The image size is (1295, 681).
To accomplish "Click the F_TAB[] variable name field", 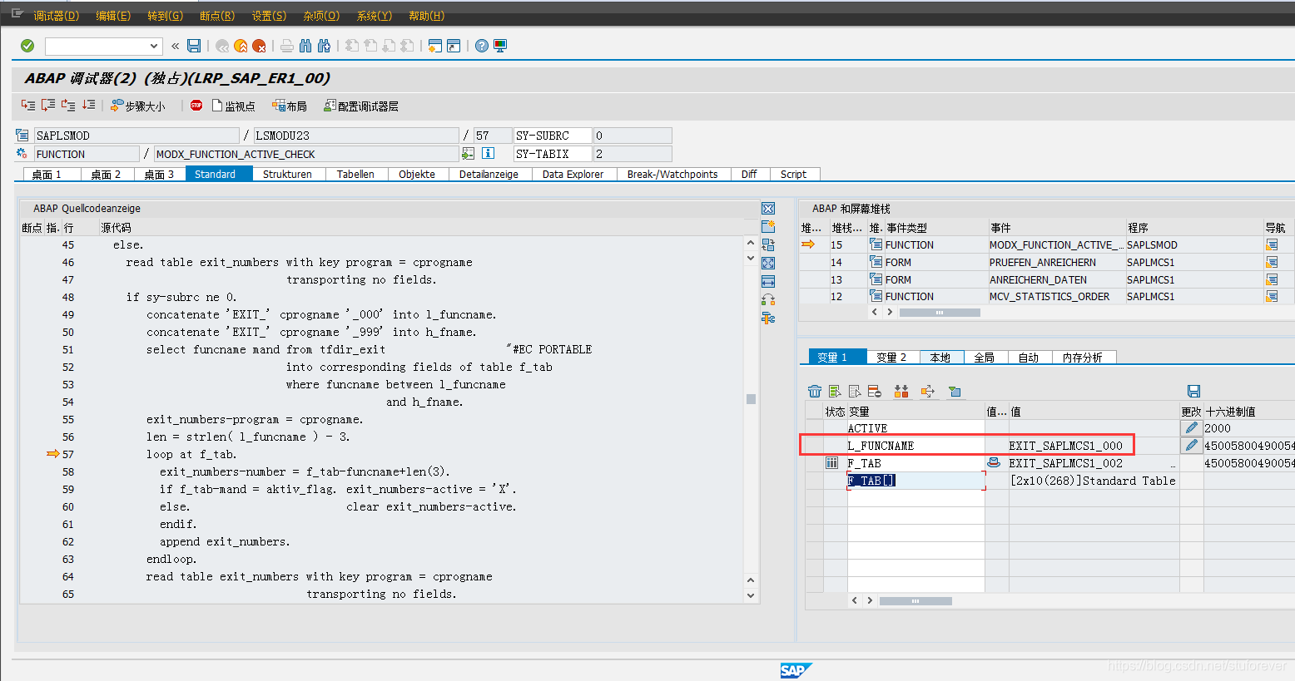I will click(915, 481).
